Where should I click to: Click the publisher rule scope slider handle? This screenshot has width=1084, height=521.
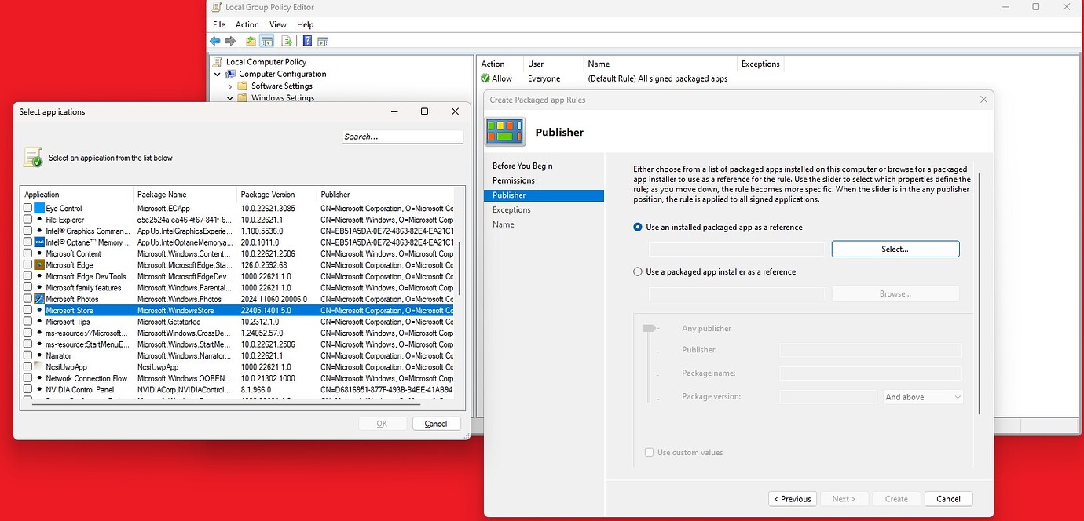click(x=649, y=329)
